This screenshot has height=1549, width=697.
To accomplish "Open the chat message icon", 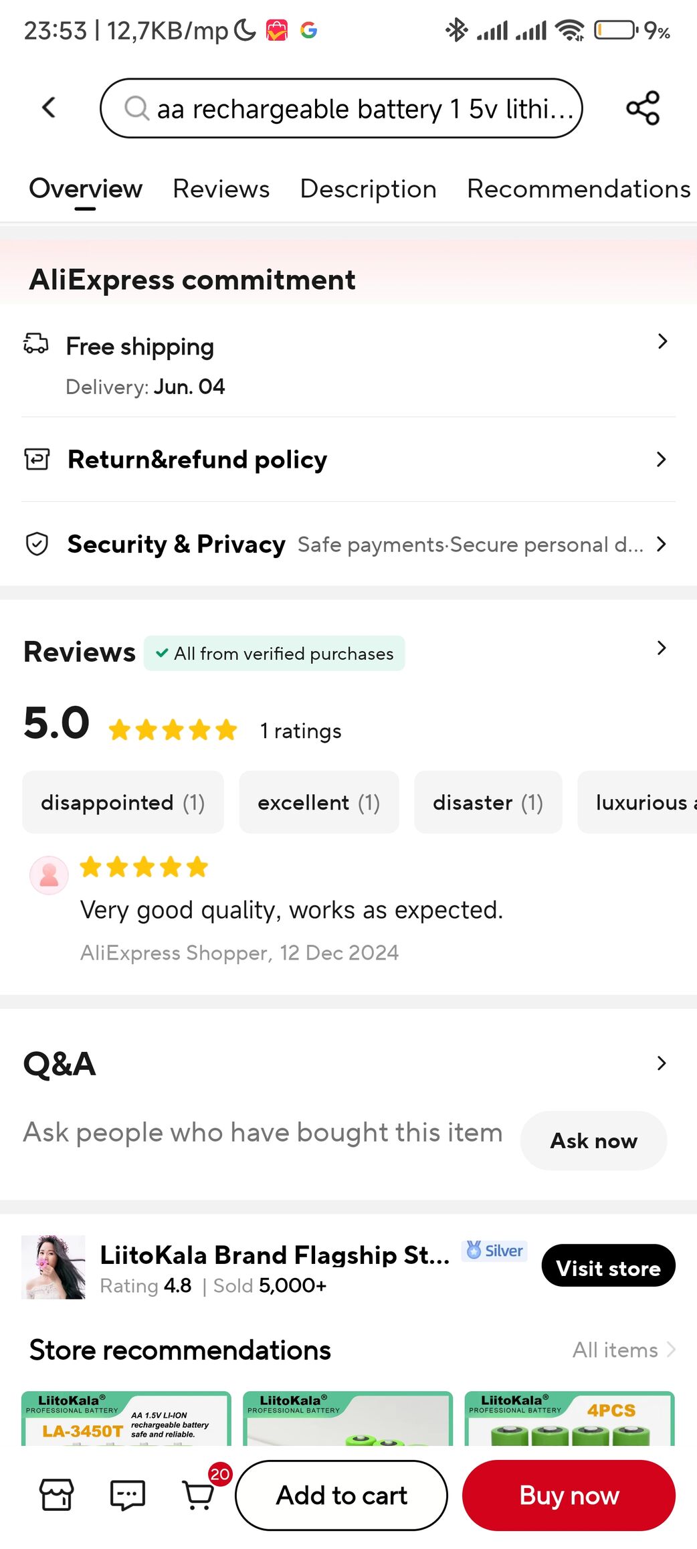I will pyautogui.click(x=128, y=1494).
